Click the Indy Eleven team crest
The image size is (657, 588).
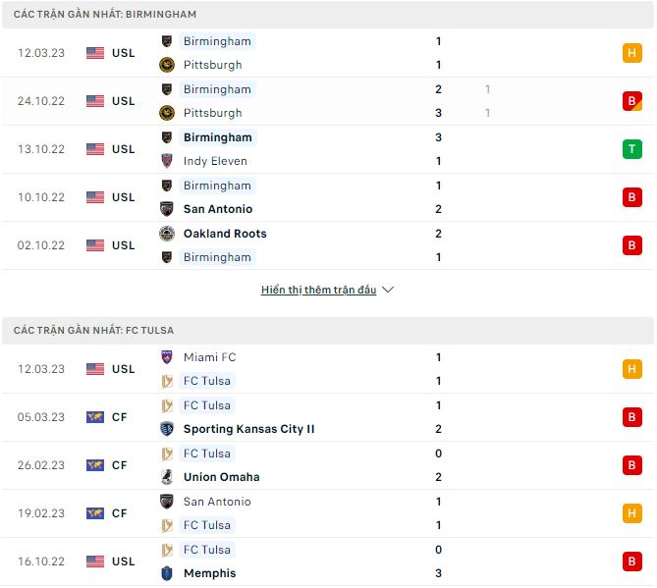coord(167,161)
